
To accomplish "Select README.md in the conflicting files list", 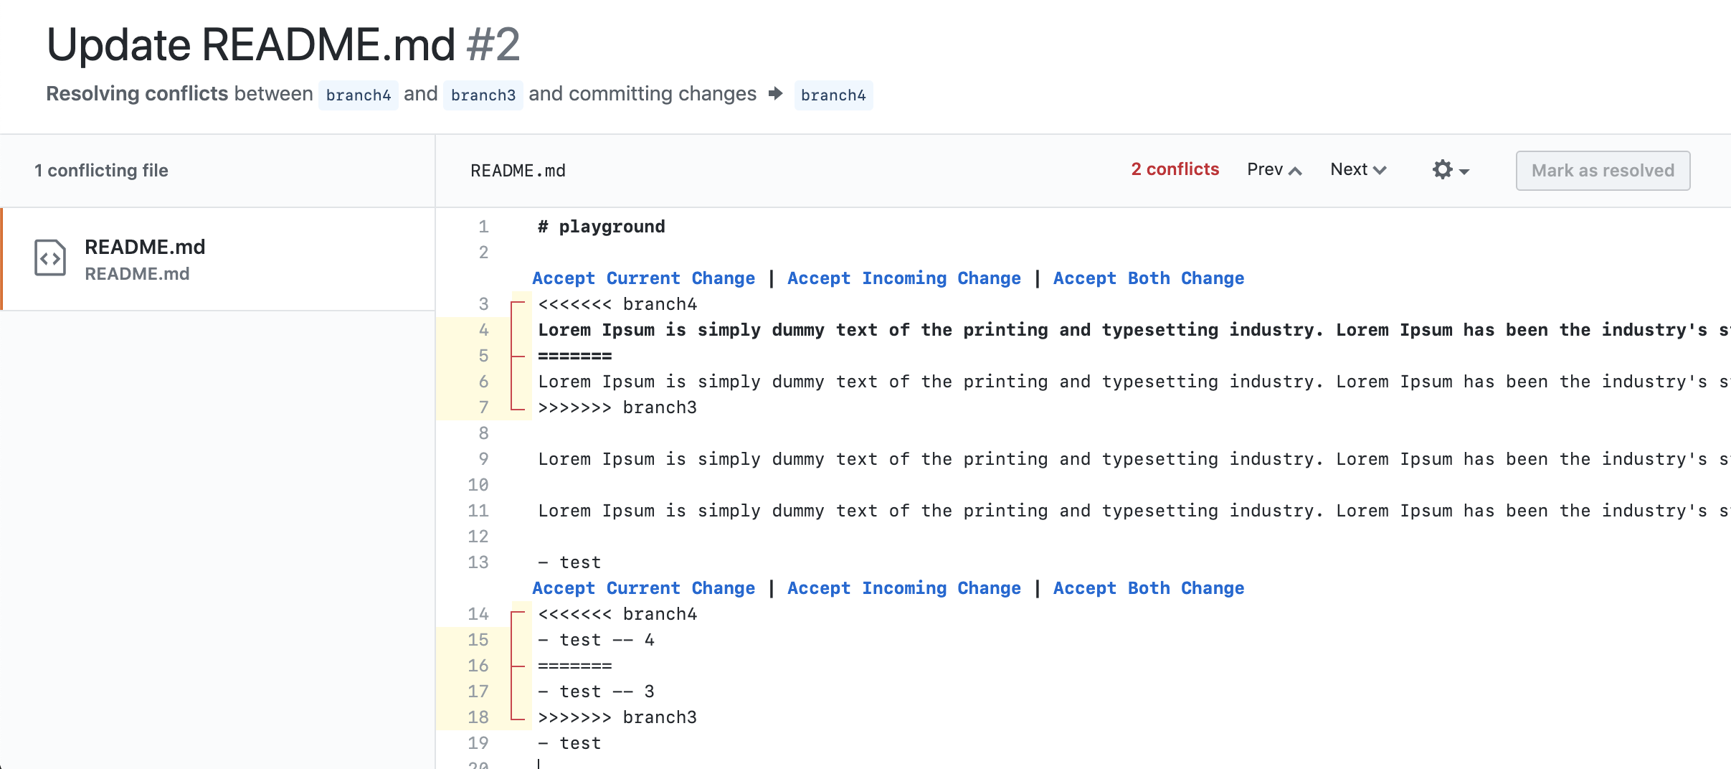I will 218,259.
